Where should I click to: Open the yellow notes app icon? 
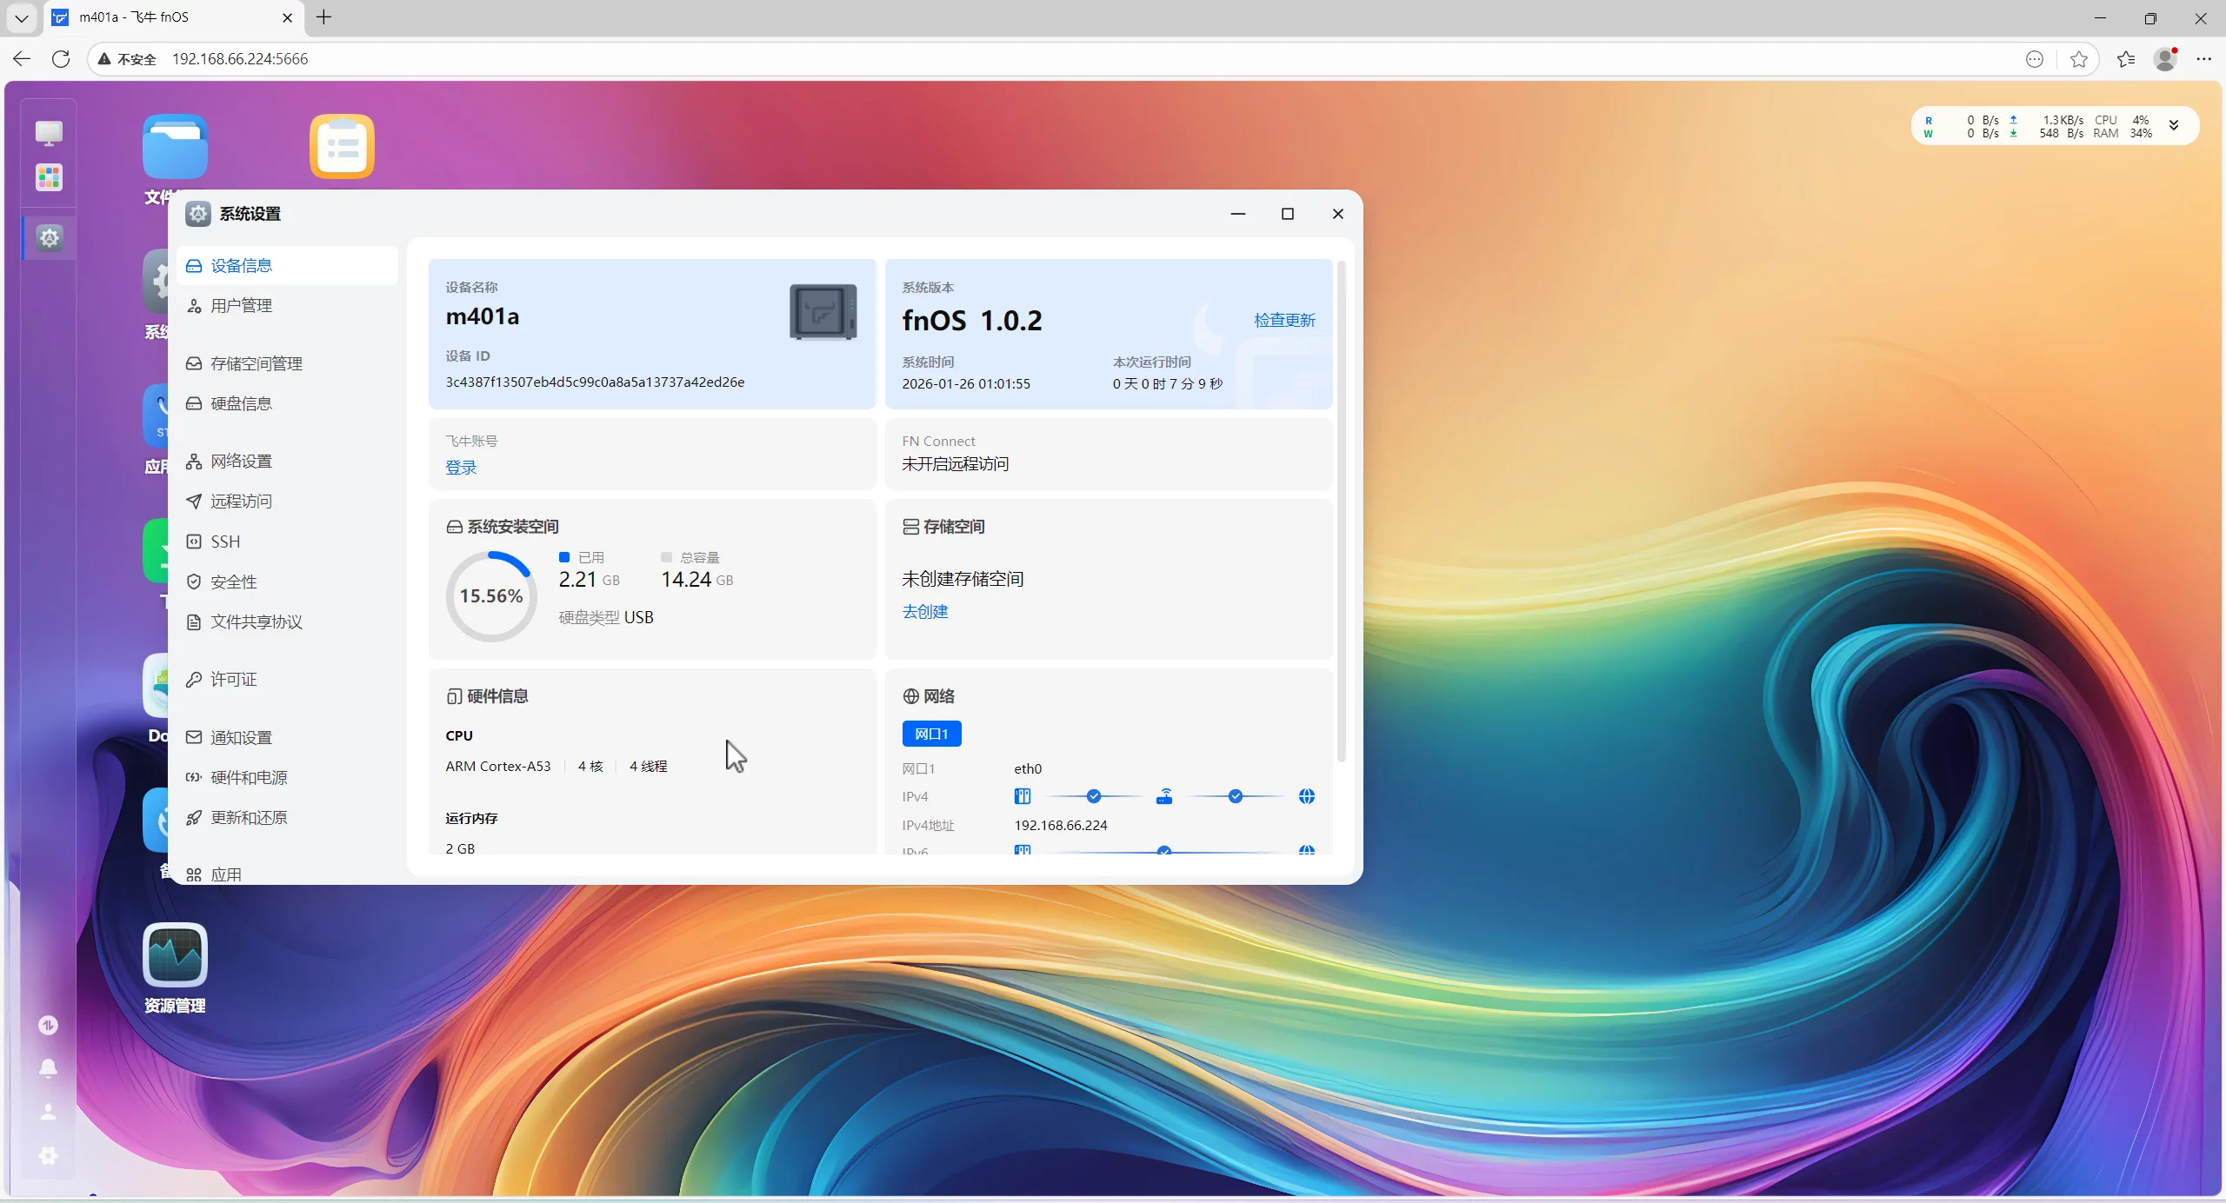click(342, 146)
